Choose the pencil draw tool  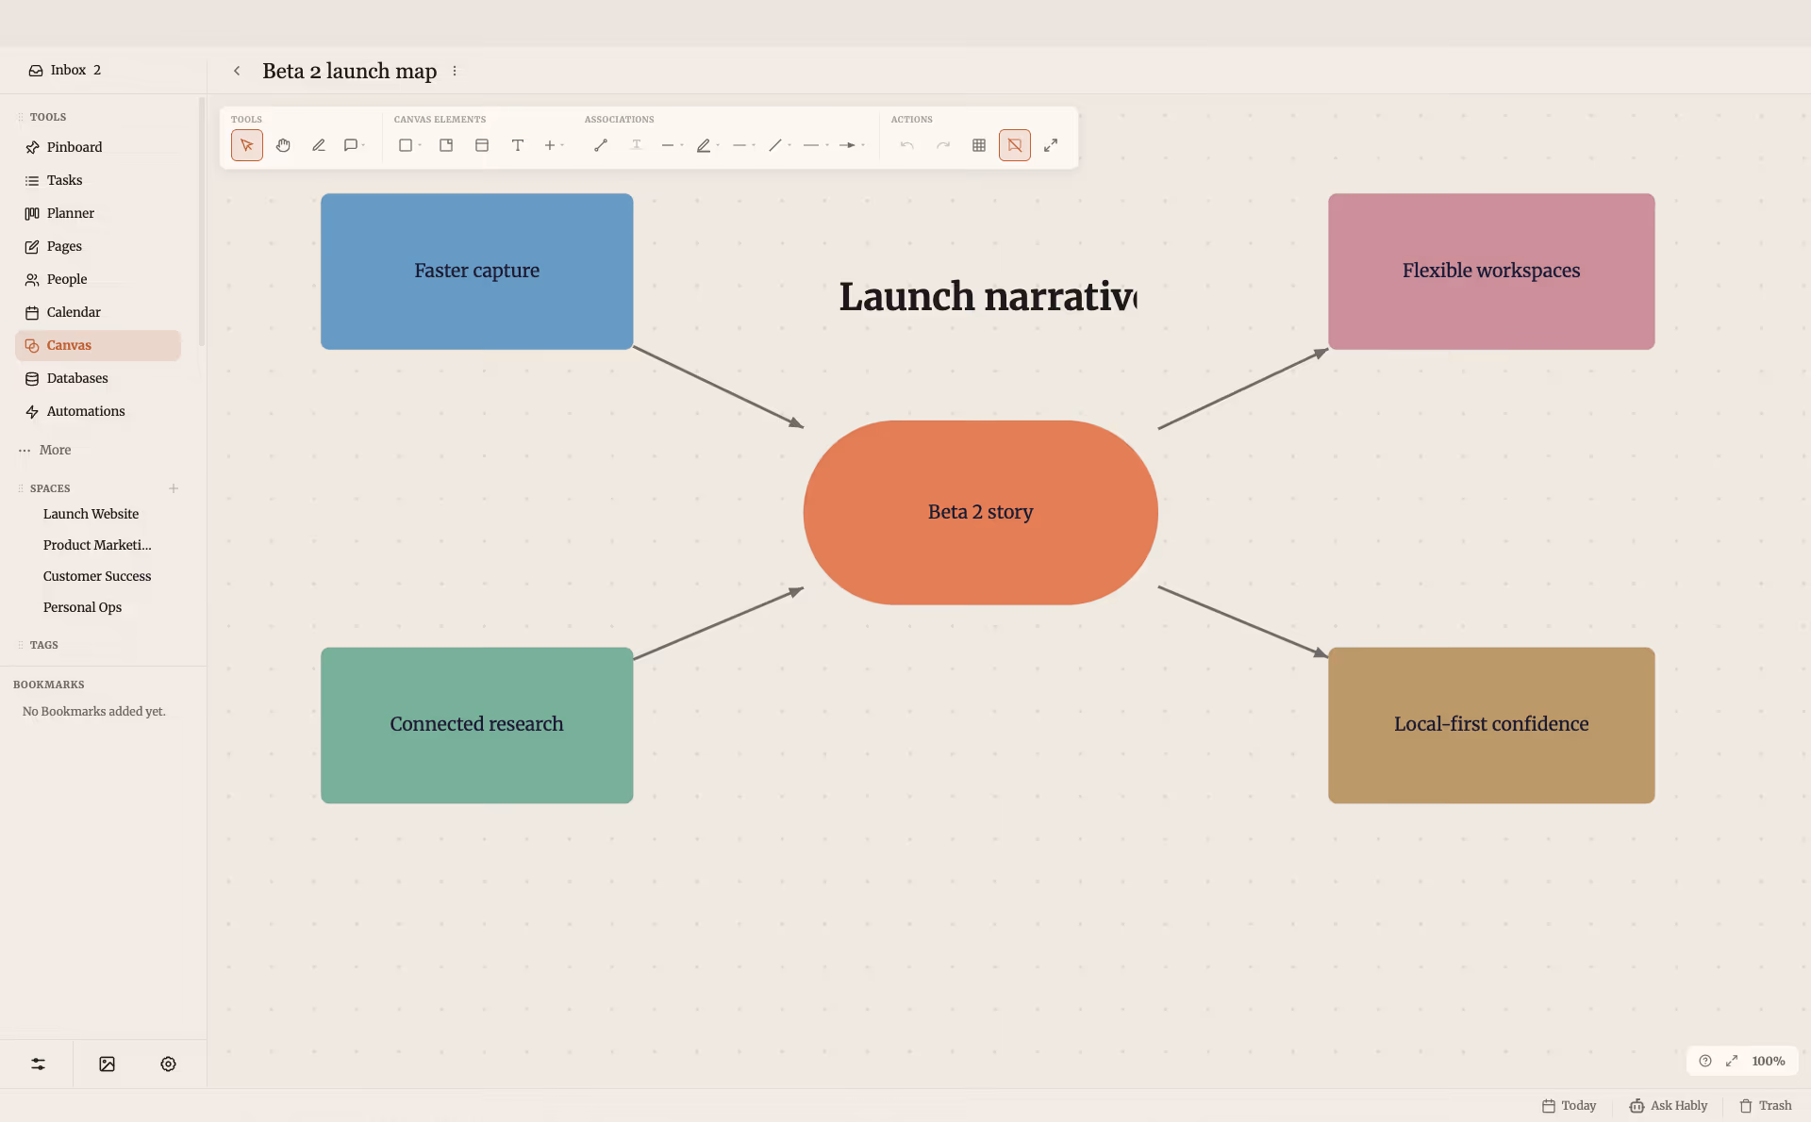pos(319,145)
